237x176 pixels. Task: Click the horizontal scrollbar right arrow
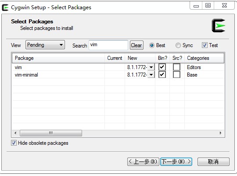click(x=220, y=133)
